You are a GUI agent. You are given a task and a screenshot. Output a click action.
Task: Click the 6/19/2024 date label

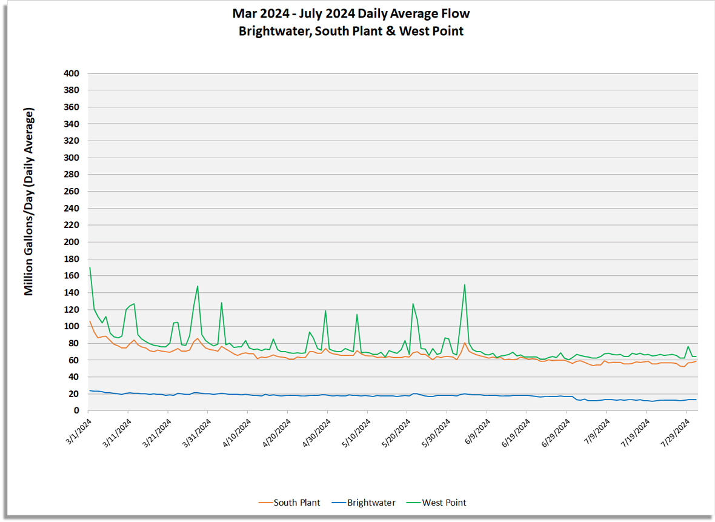tap(516, 433)
